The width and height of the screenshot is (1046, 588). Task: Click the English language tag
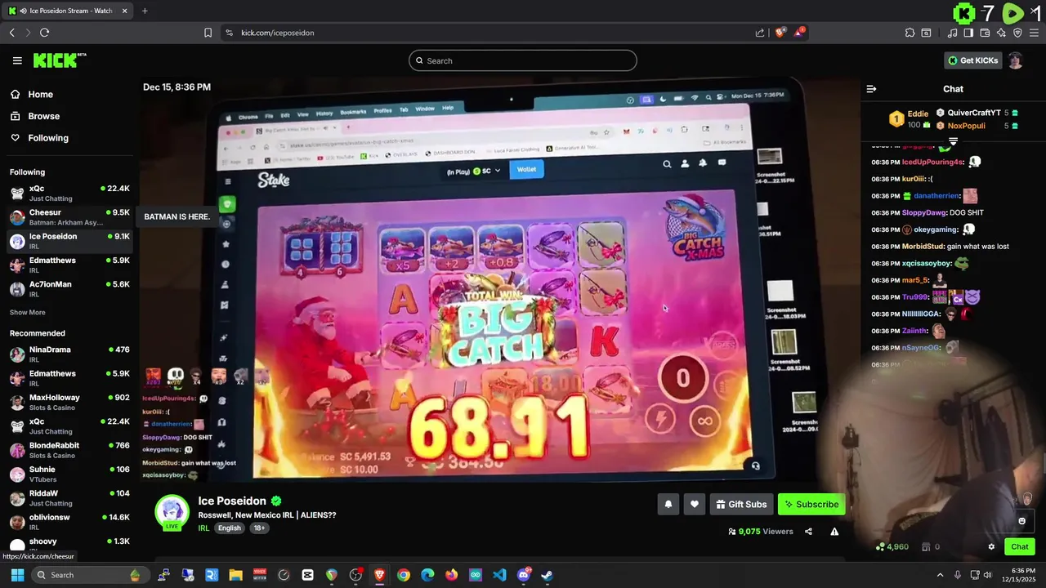(230, 528)
